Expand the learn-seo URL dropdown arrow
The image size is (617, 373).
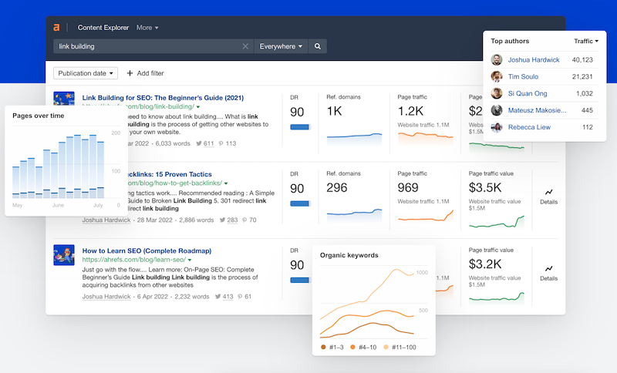tap(190, 260)
